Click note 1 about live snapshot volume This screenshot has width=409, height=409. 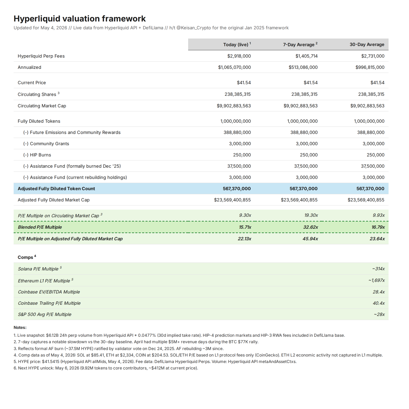pos(179,335)
